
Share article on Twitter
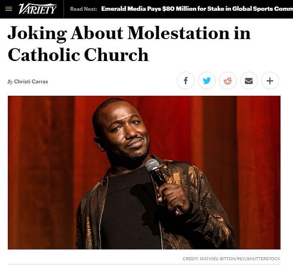[x=207, y=81]
